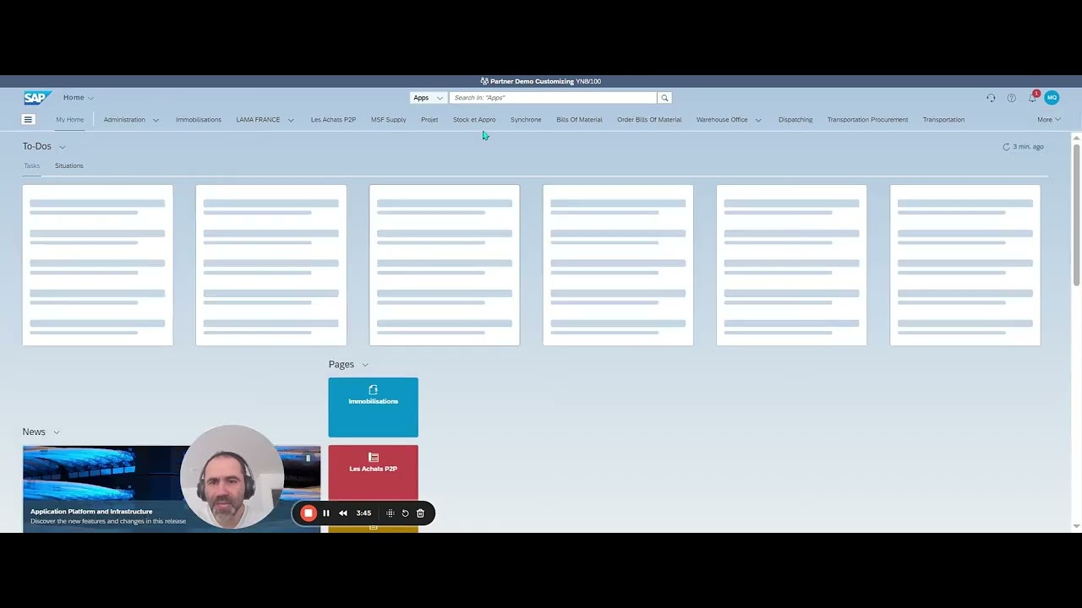
Task: Open the Synchrone tab
Action: click(x=526, y=120)
